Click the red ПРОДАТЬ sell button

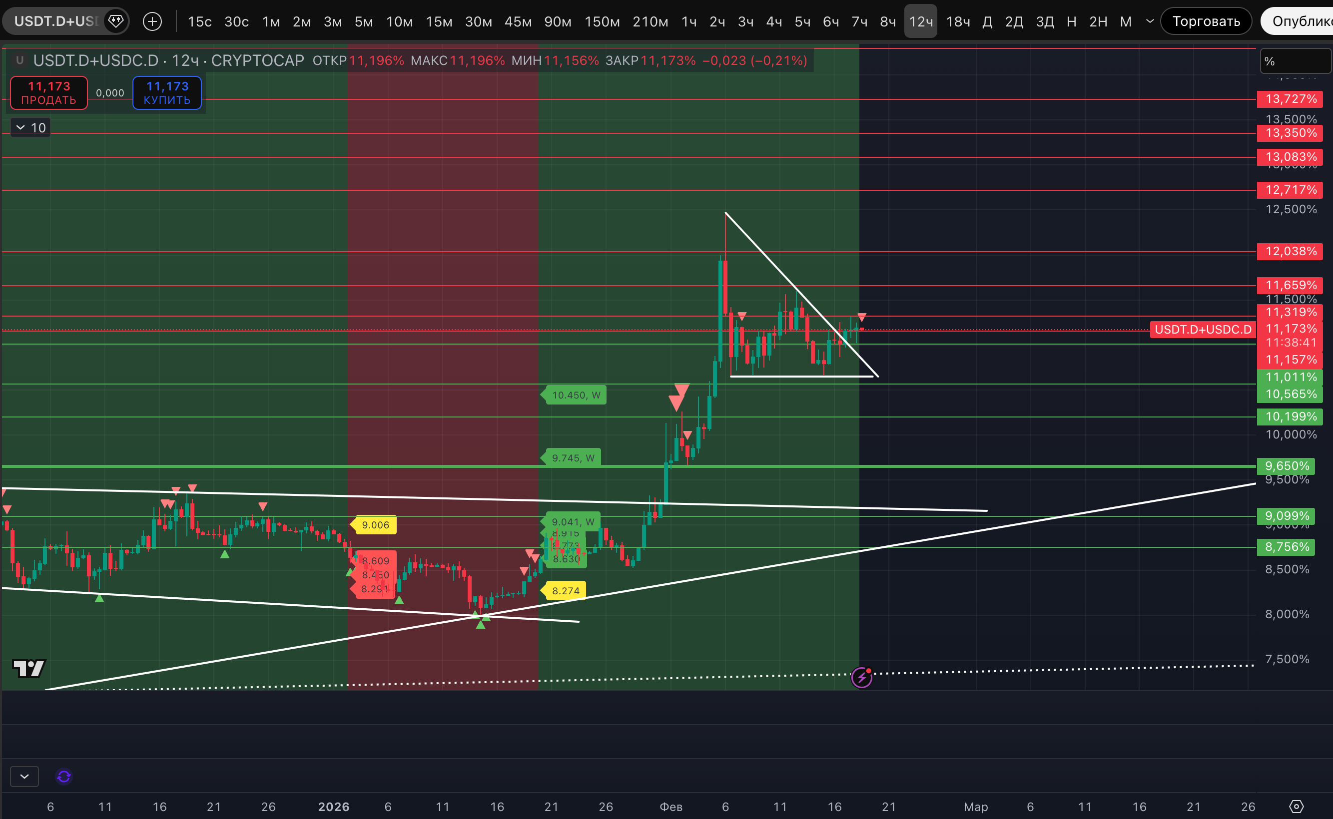click(49, 92)
